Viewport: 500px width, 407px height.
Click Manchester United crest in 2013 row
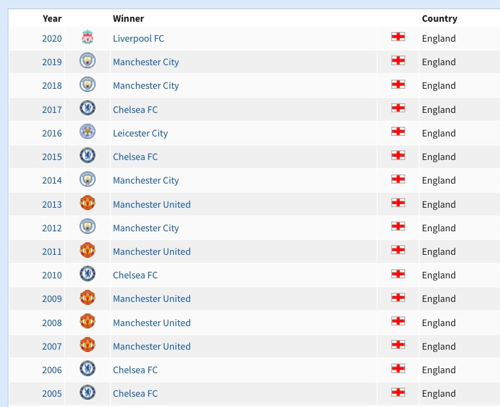tap(88, 204)
